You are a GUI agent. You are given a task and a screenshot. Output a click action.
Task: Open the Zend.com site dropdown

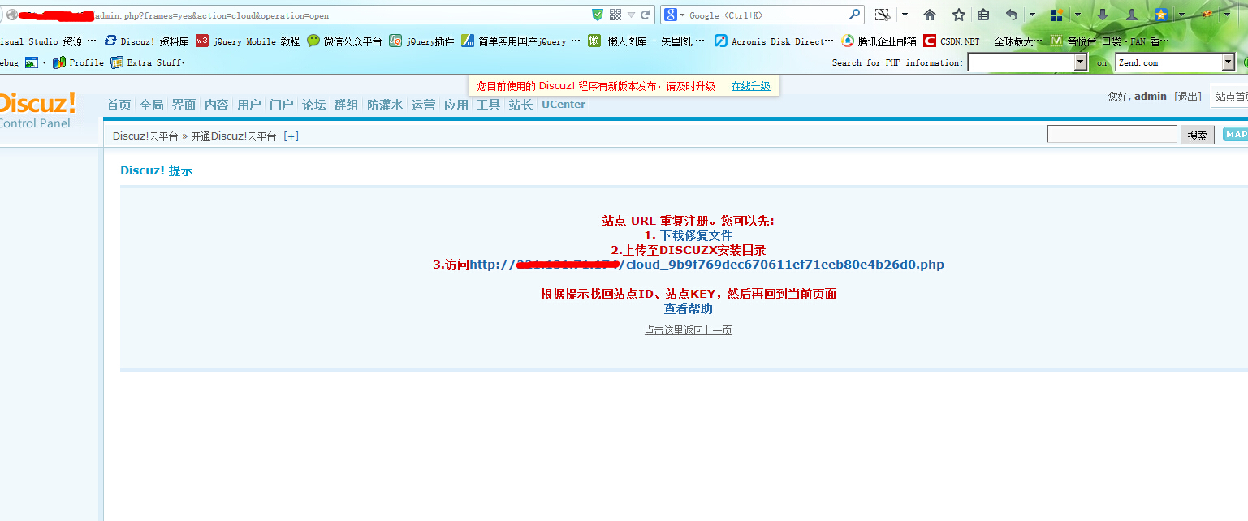point(1175,62)
